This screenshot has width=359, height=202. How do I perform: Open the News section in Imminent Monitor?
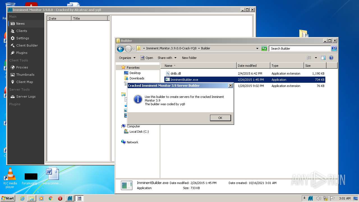coord(26,24)
